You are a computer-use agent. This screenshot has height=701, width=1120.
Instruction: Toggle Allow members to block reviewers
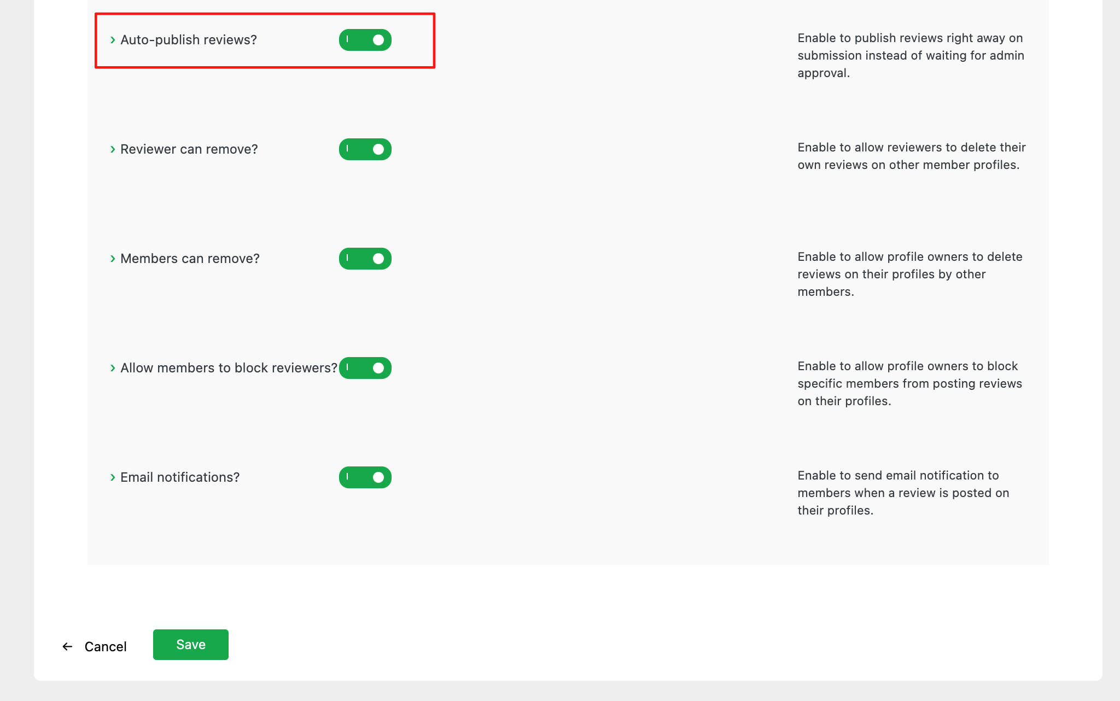(365, 368)
